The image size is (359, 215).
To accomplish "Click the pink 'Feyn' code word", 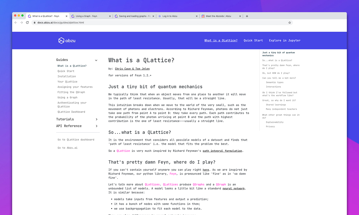I will pos(173,174).
